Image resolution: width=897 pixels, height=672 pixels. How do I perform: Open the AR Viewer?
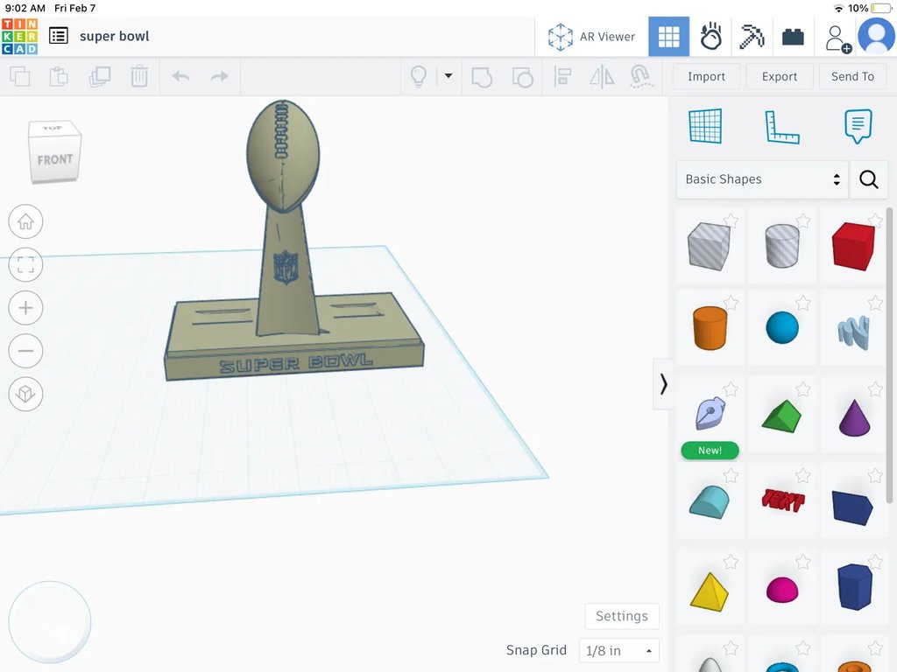[x=591, y=37]
